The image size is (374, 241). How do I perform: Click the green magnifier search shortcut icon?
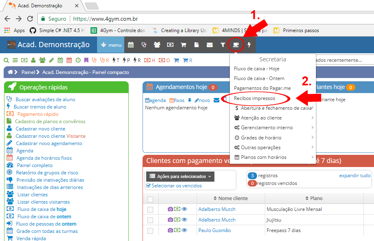click(x=6, y=60)
